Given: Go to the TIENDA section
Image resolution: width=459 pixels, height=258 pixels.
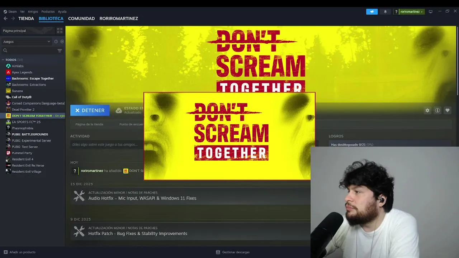Looking at the screenshot, I should tap(26, 18).
